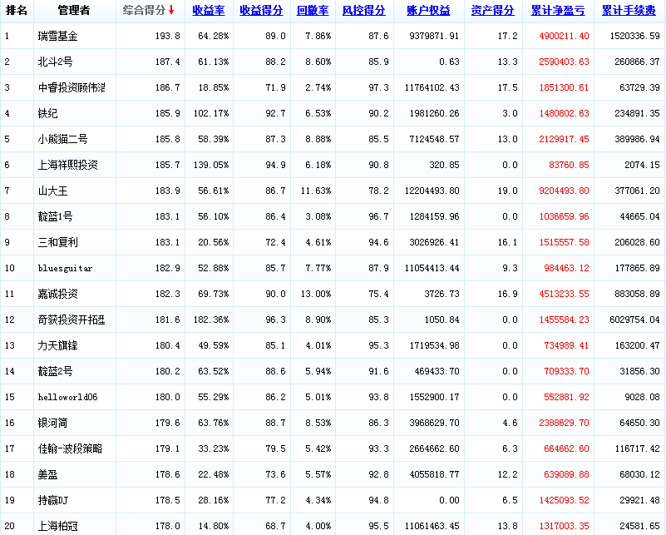666x535 pixels.
Task: Click return rate 182.36%
Action: pyautogui.click(x=211, y=320)
